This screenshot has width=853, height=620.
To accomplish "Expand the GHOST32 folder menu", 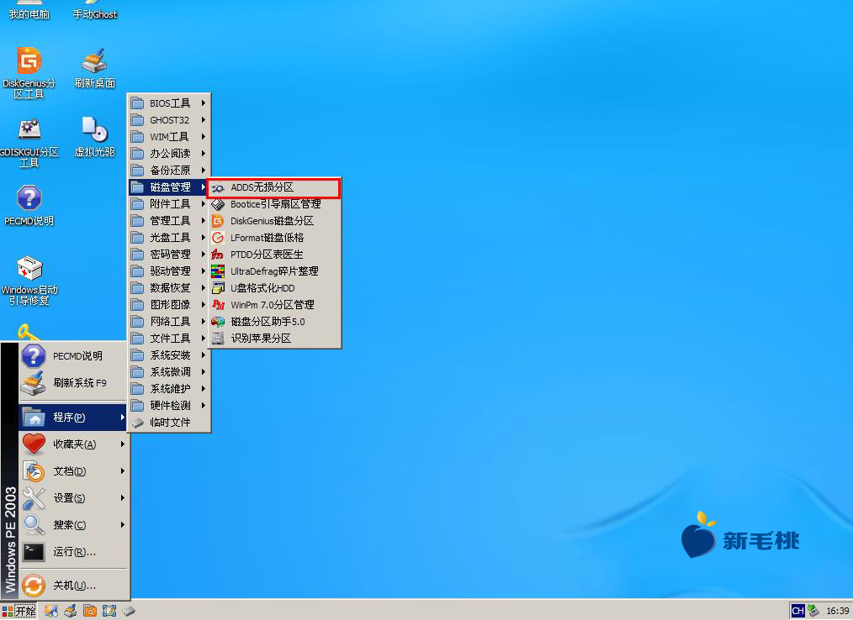I will coord(169,120).
